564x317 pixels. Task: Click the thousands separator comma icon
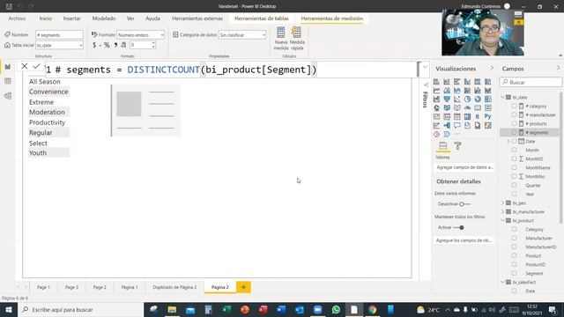[x=115, y=45]
